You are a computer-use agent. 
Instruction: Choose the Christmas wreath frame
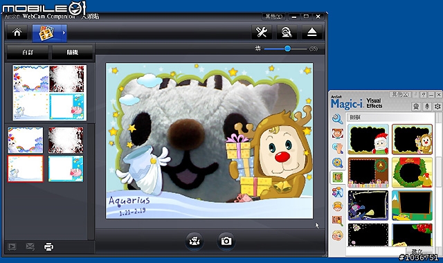413,172
